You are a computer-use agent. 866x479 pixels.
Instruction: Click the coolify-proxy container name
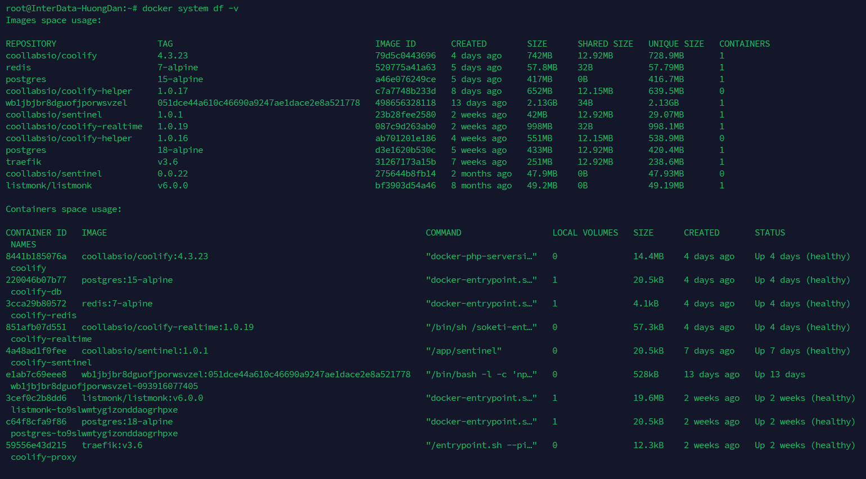pyautogui.click(x=43, y=457)
